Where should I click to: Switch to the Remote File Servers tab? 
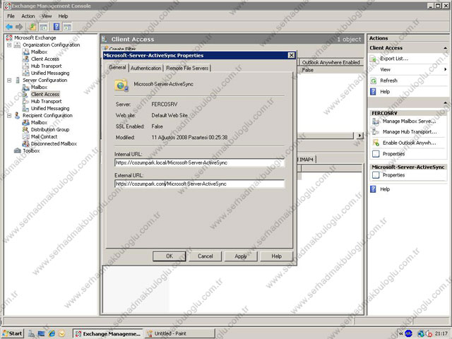coord(187,68)
